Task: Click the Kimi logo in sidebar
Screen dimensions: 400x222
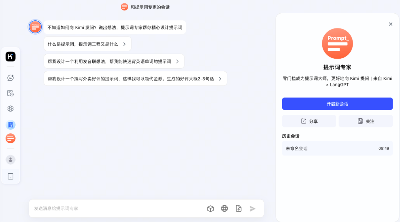Action: (x=10, y=57)
